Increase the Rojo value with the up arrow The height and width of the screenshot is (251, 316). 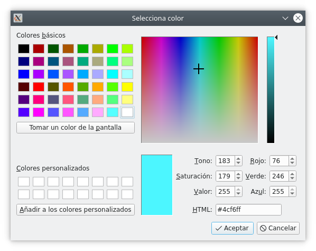tap(292, 158)
